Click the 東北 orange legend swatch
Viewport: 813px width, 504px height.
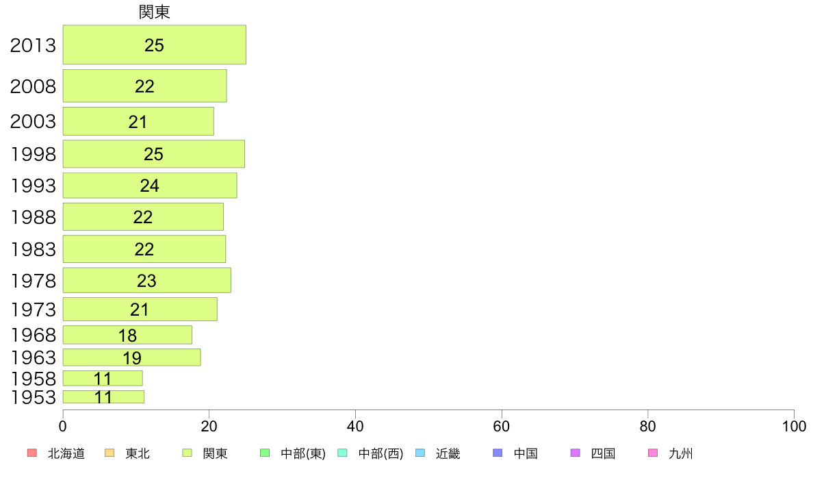(x=109, y=453)
